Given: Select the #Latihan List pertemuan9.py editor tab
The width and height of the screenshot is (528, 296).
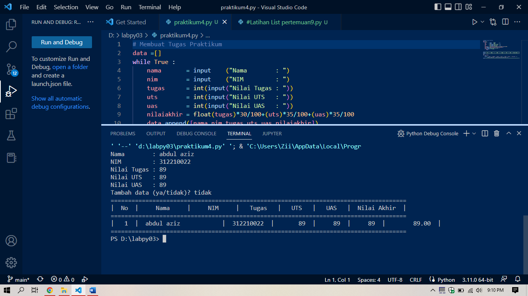Looking at the screenshot, I should tap(286, 22).
